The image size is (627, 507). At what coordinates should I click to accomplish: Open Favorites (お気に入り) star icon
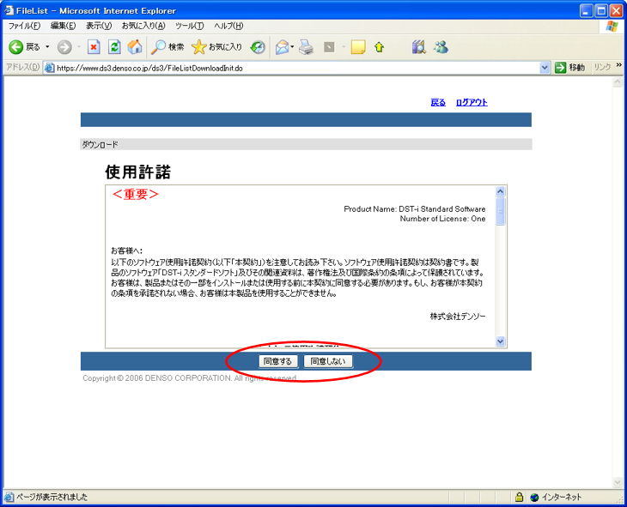(x=198, y=47)
